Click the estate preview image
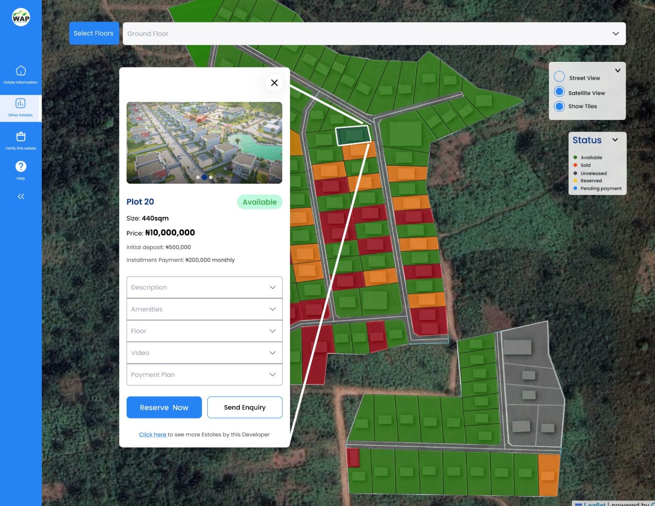 [204, 142]
